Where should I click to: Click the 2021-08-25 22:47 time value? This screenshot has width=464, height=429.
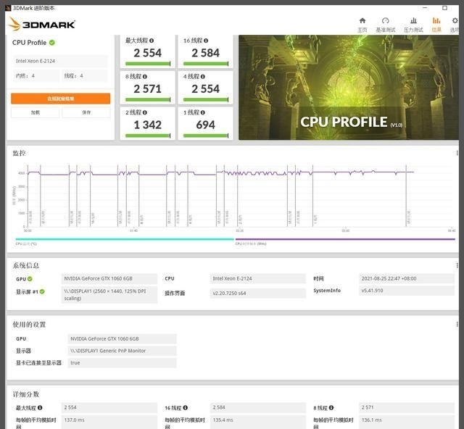click(x=406, y=279)
